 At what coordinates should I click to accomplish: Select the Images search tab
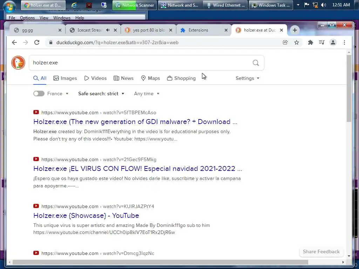[65, 78]
